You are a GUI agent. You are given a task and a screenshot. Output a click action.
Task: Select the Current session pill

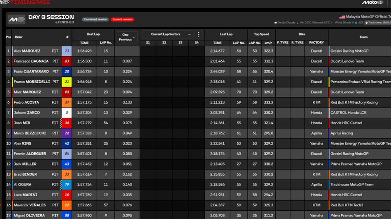click(x=123, y=19)
